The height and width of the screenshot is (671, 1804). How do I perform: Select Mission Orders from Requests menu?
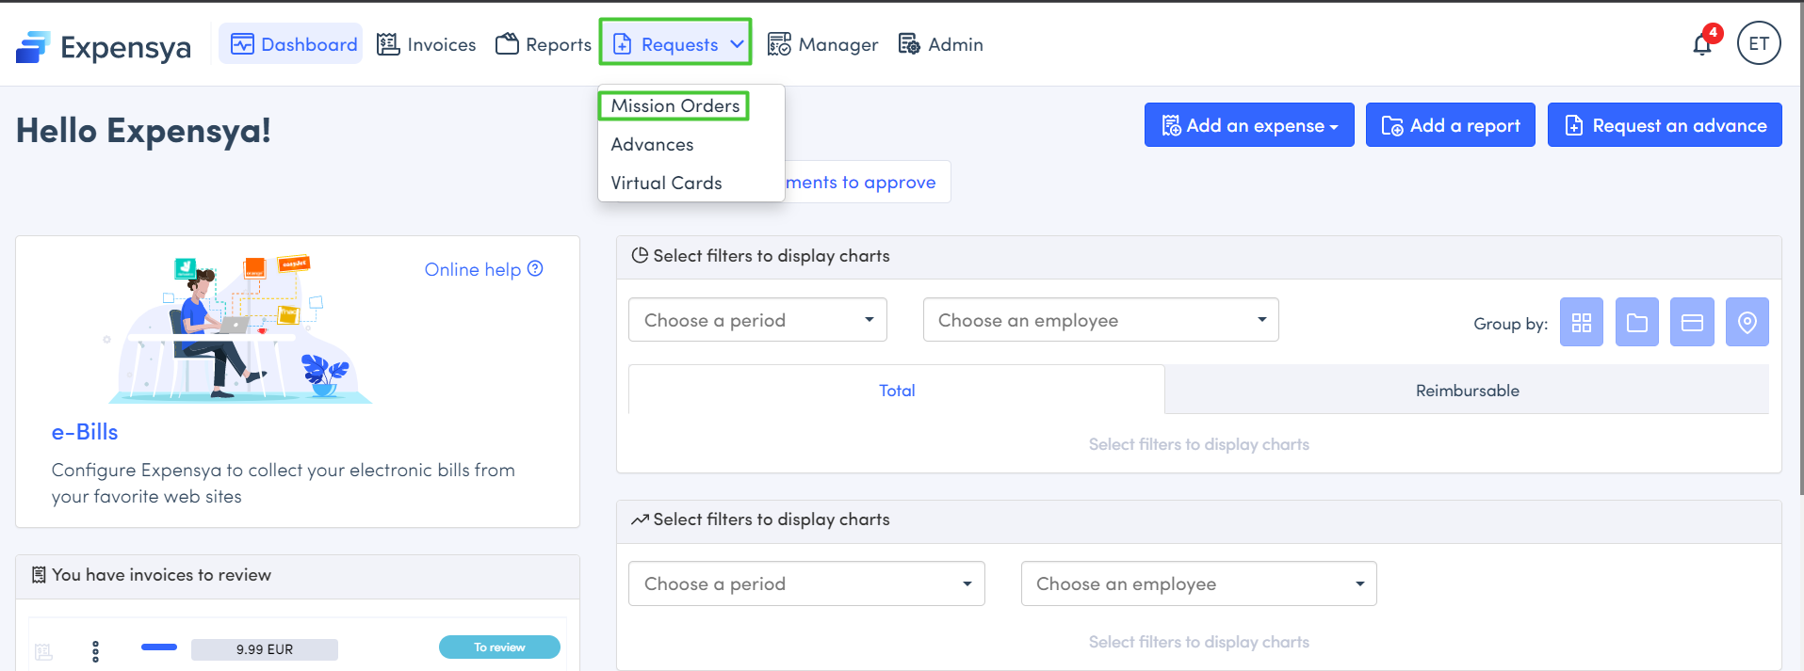click(675, 105)
